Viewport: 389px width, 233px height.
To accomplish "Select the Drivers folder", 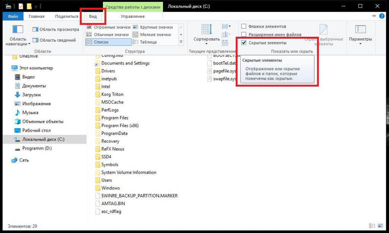I will [105, 71].
